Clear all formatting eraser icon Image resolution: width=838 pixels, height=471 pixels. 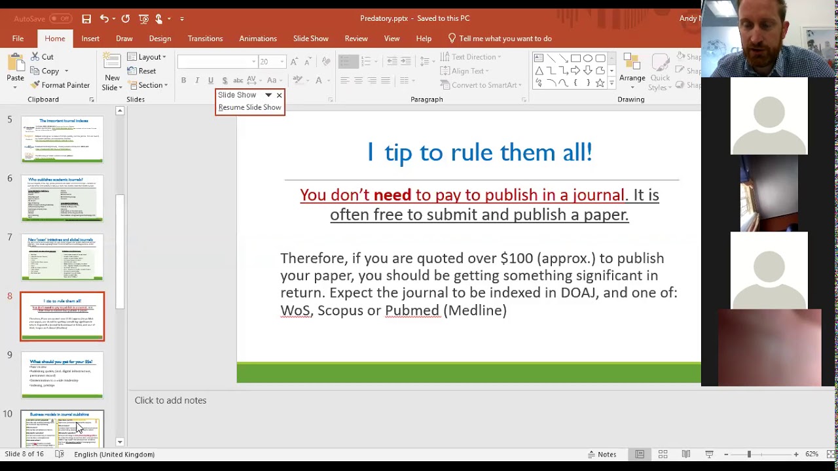pos(326,61)
